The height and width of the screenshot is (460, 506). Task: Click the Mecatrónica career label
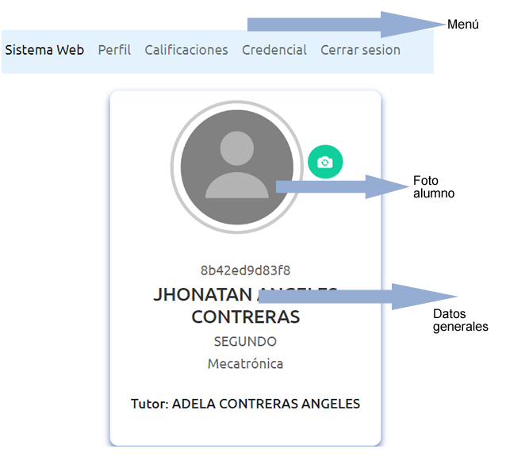[245, 364]
